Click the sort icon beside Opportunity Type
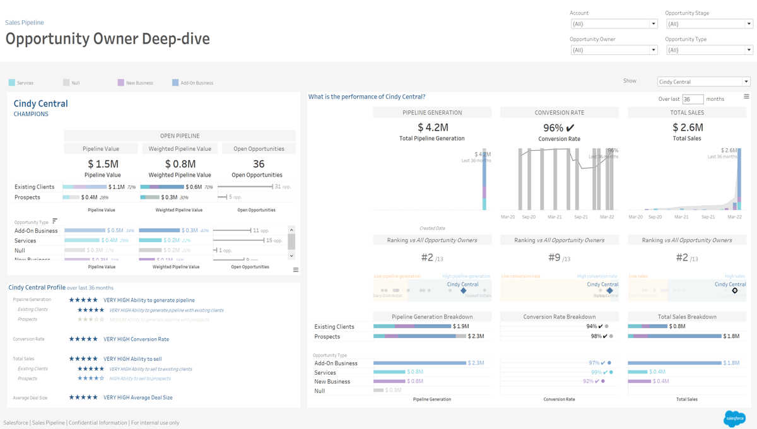Image resolution: width=757 pixels, height=429 pixels. point(55,221)
